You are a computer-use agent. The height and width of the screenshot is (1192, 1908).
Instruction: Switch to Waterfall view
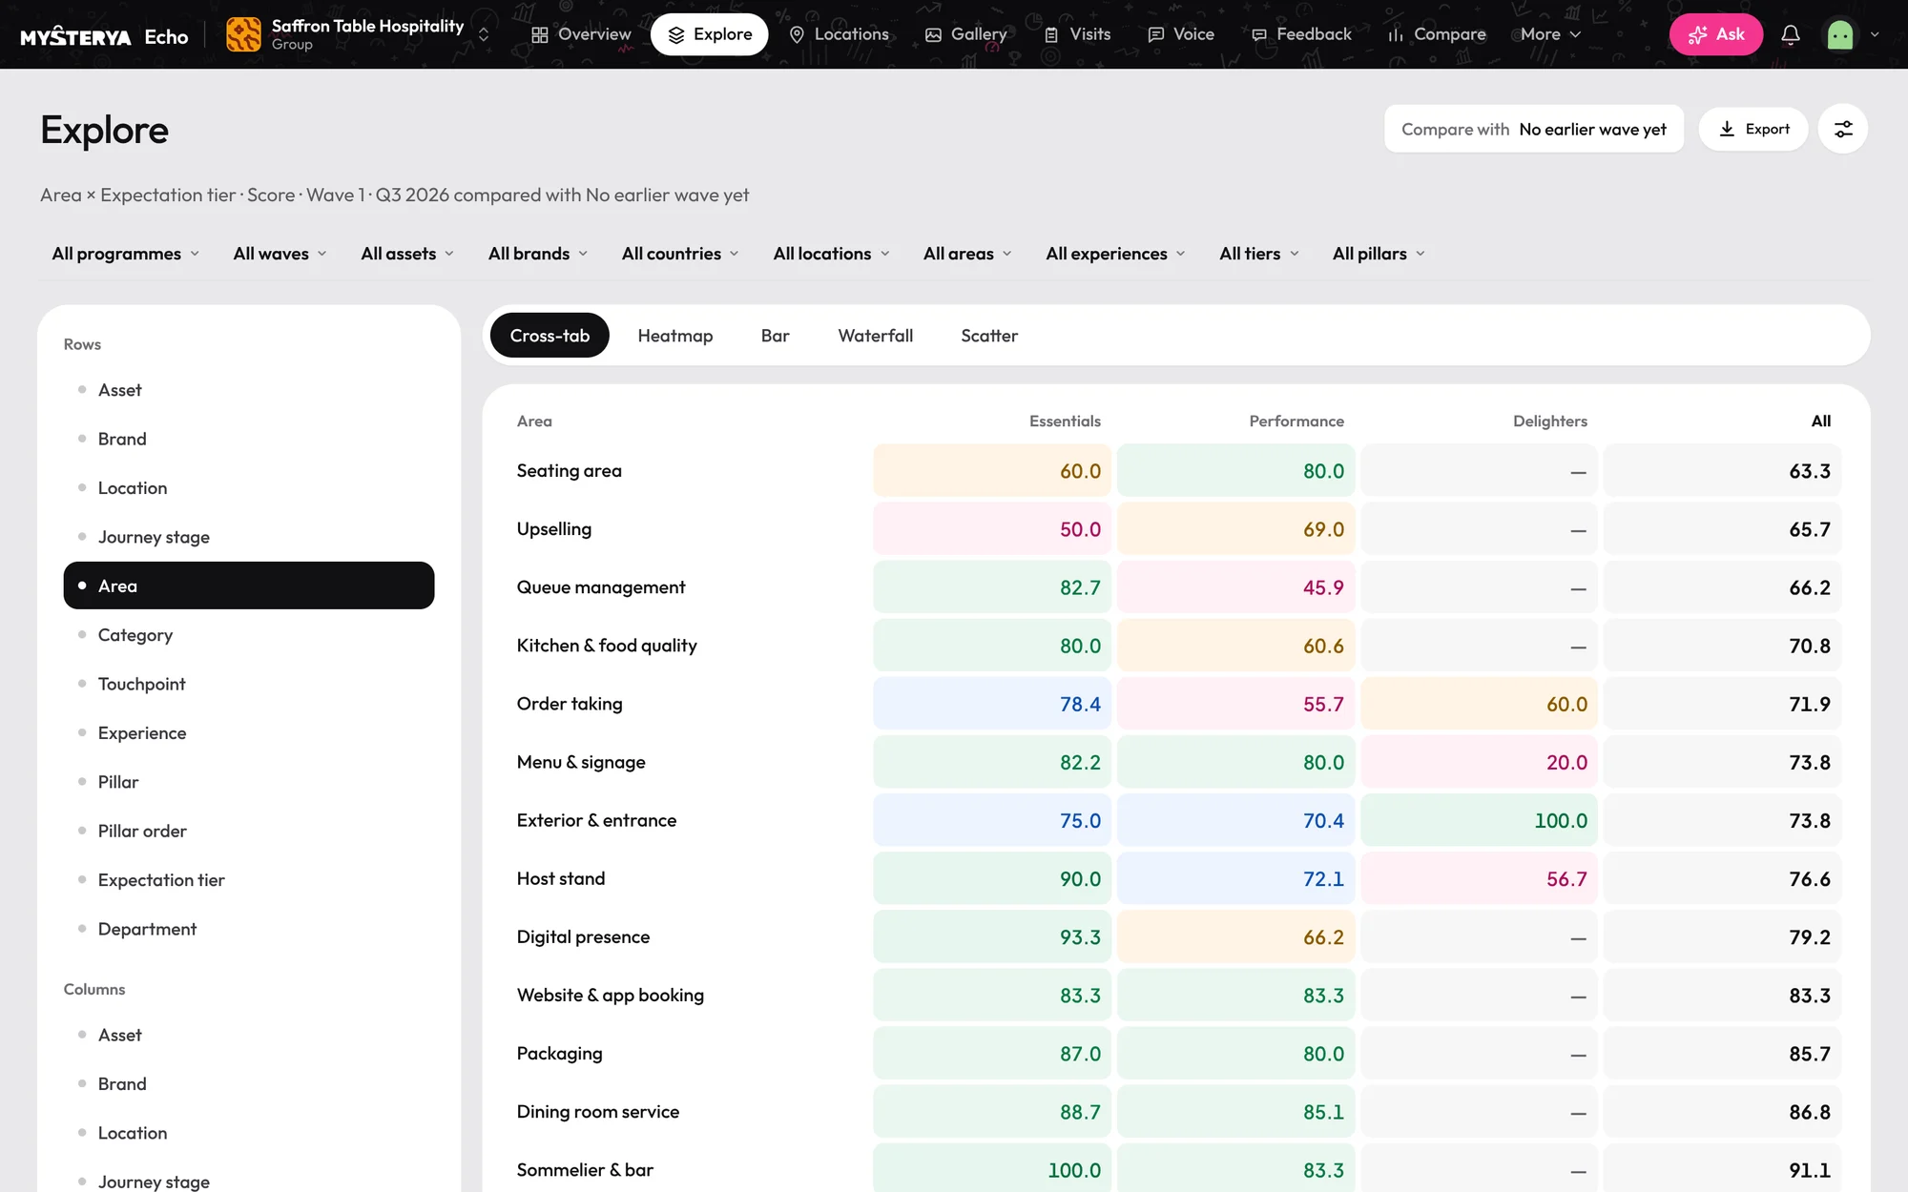pos(876,336)
